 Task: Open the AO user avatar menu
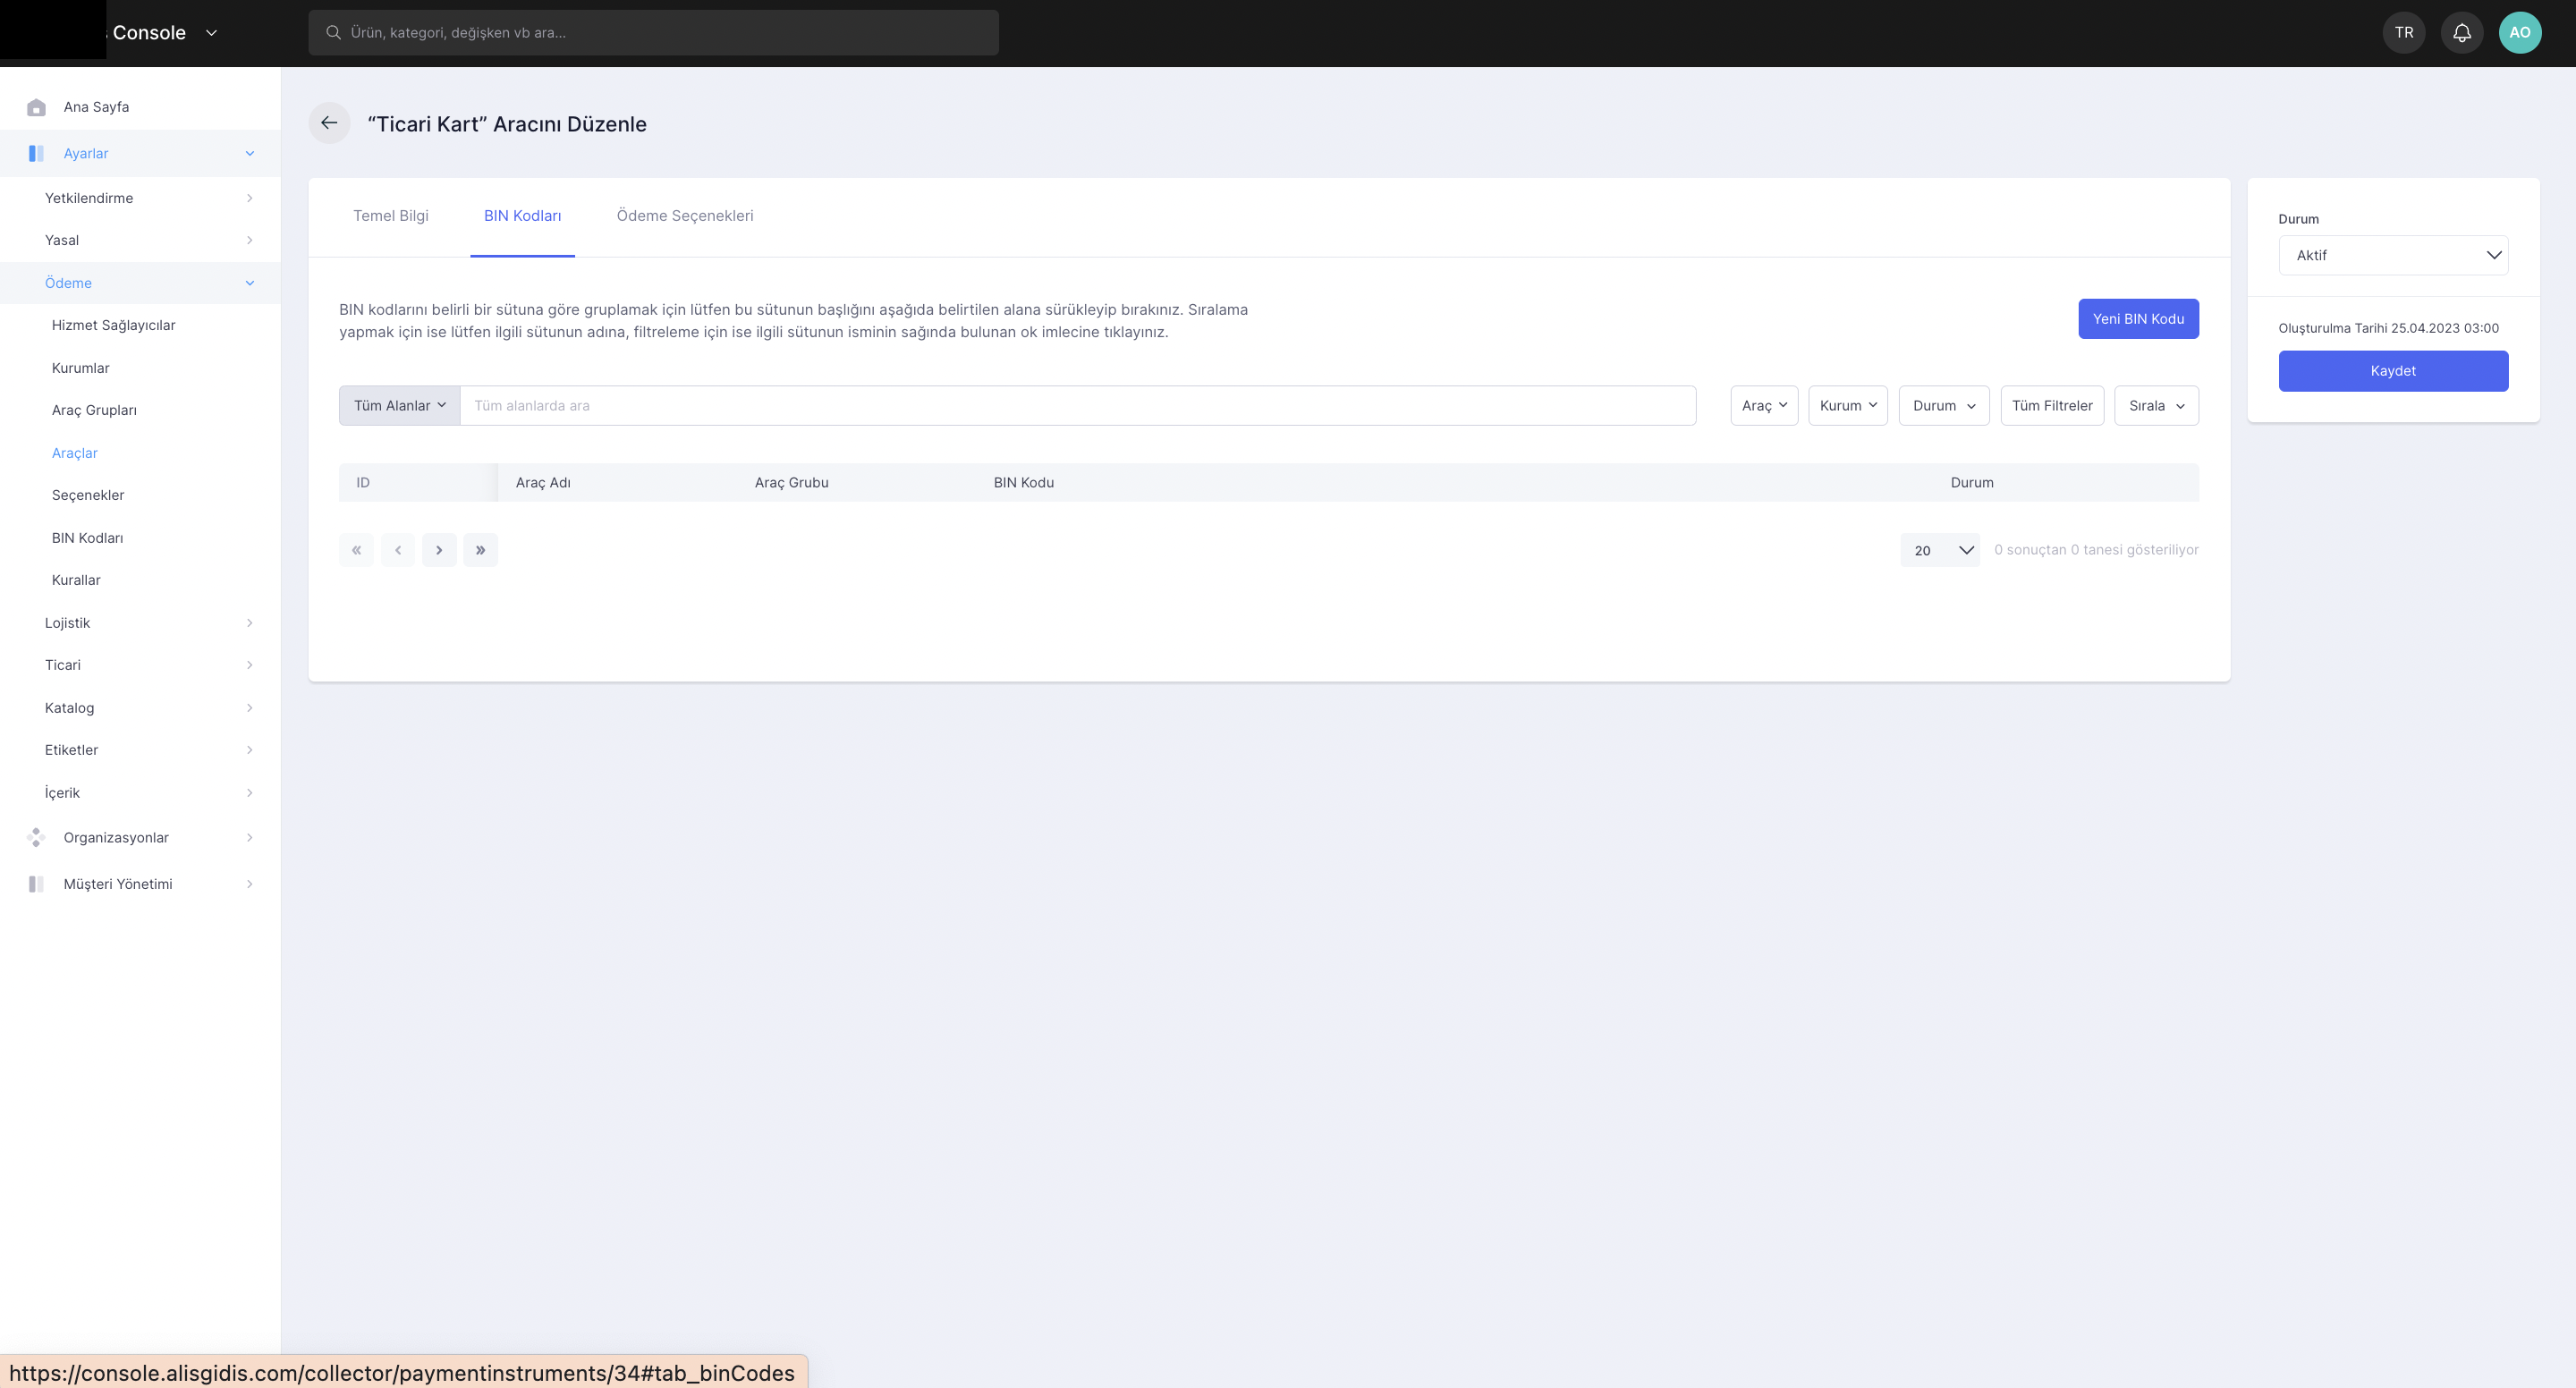pyautogui.click(x=2519, y=33)
